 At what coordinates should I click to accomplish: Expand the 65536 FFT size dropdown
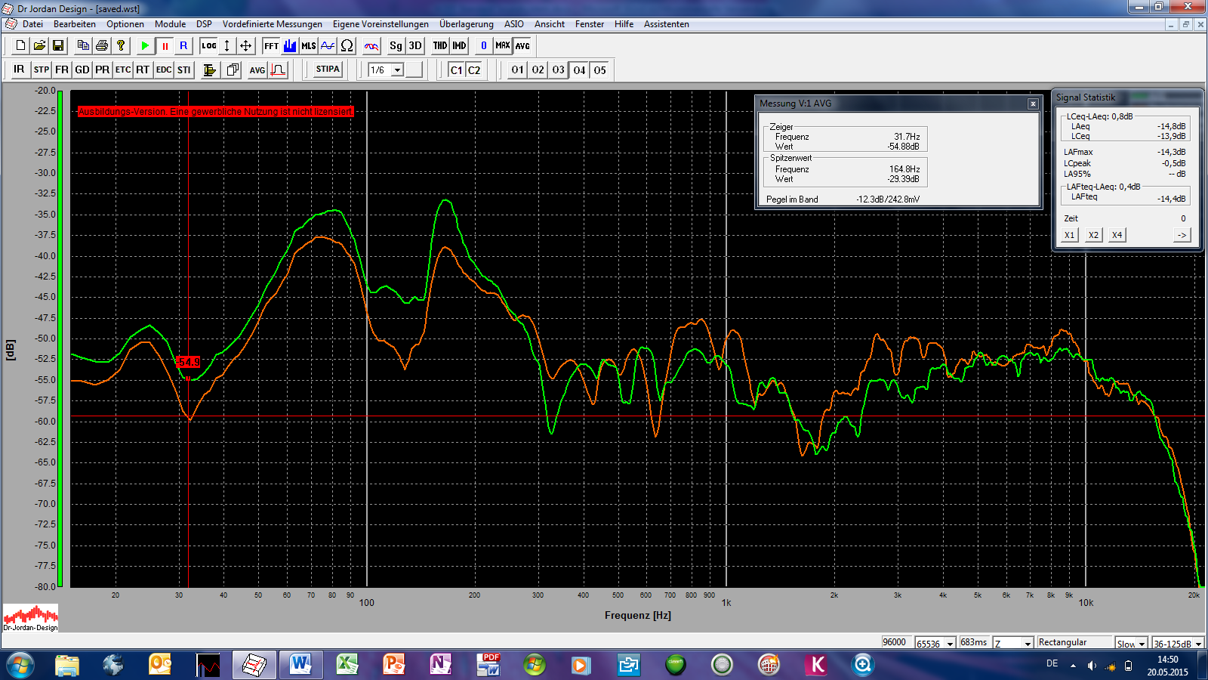click(950, 644)
